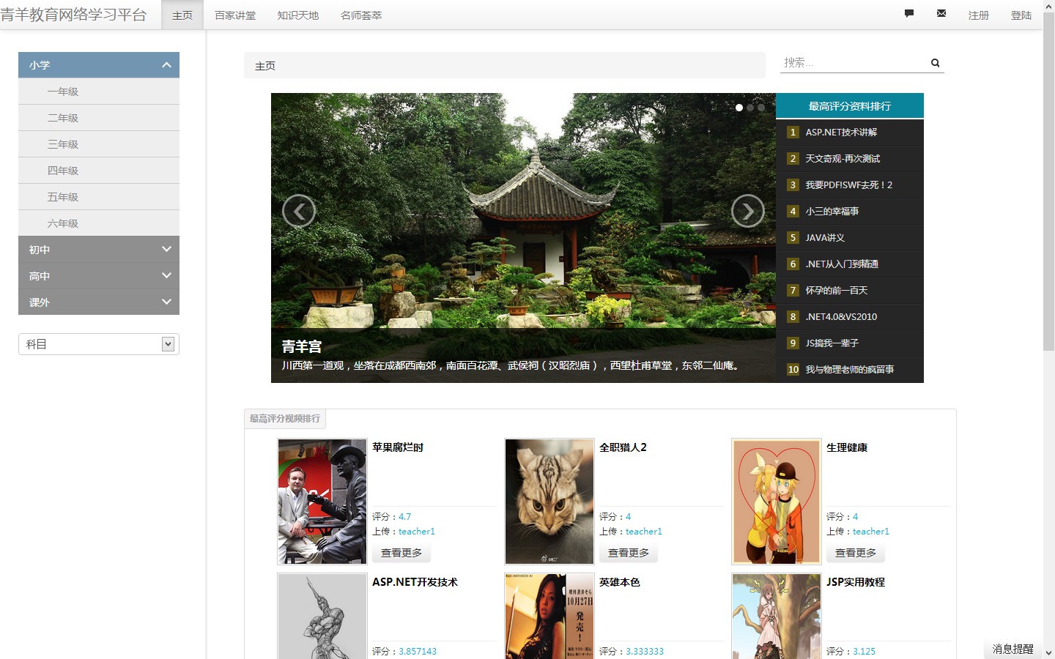1055x659 pixels.
Task: Go to next carousel slide arrow
Action: pyautogui.click(x=748, y=212)
